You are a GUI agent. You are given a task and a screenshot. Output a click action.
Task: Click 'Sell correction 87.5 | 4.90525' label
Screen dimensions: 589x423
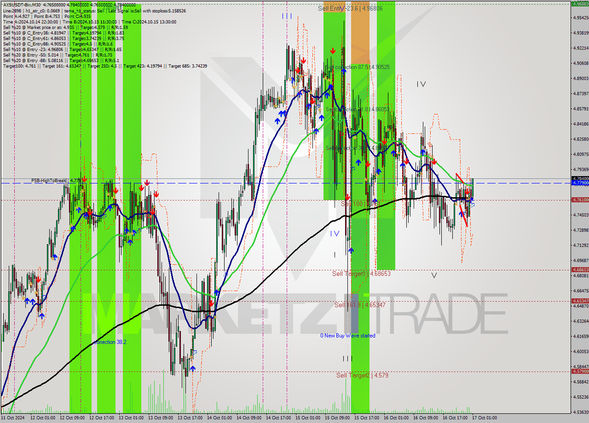pyautogui.click(x=358, y=67)
